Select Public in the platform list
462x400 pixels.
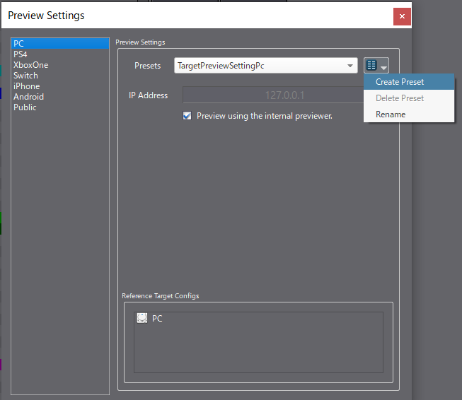(x=60, y=107)
